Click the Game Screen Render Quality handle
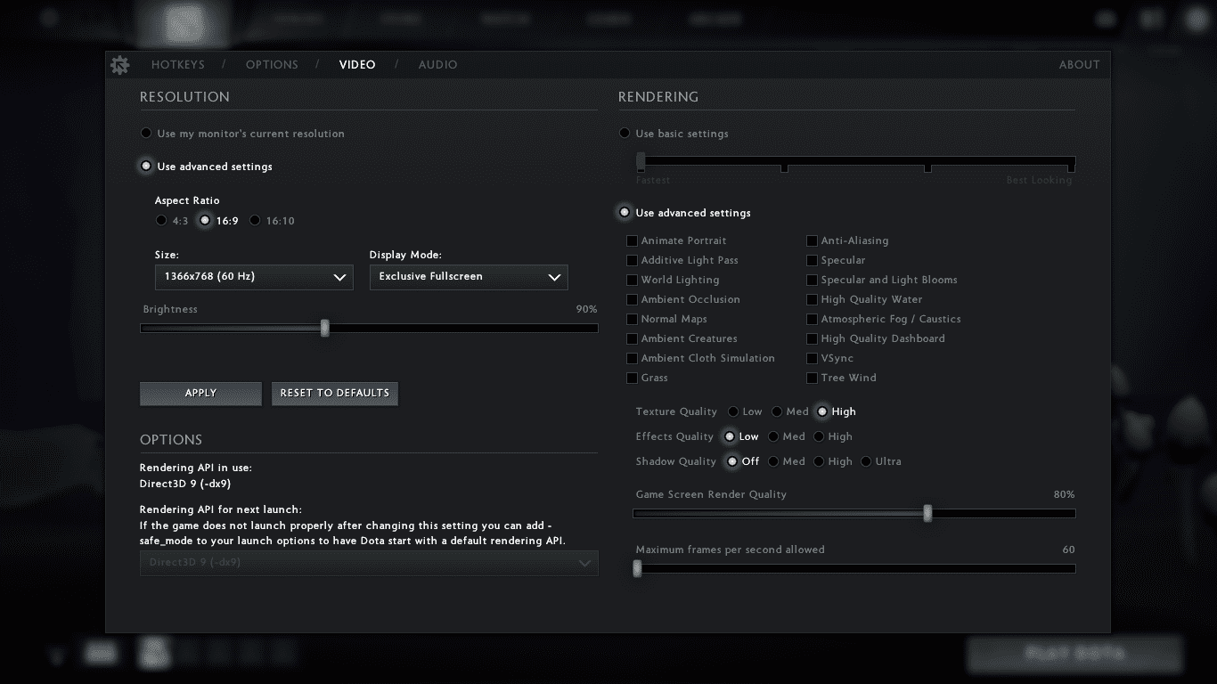Viewport: 1217px width, 684px height. 927,514
